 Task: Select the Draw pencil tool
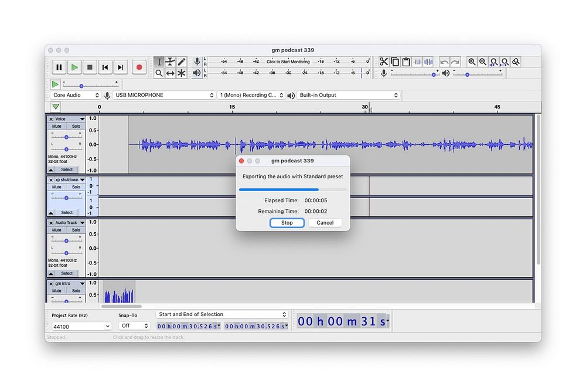pyautogui.click(x=182, y=62)
